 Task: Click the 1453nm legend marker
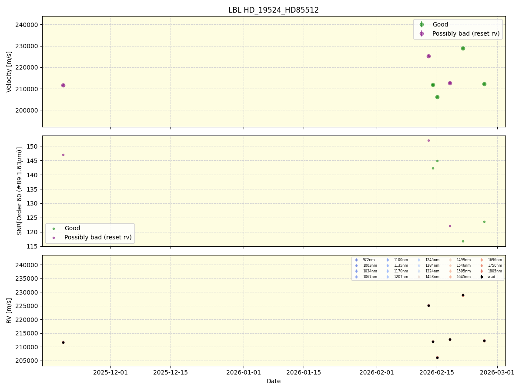point(419,277)
